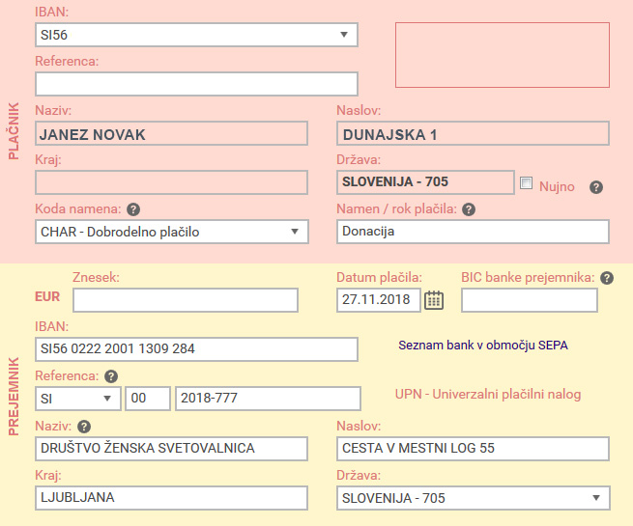
Task: Open the recipient reference SI type dropdown
Action: (77, 399)
